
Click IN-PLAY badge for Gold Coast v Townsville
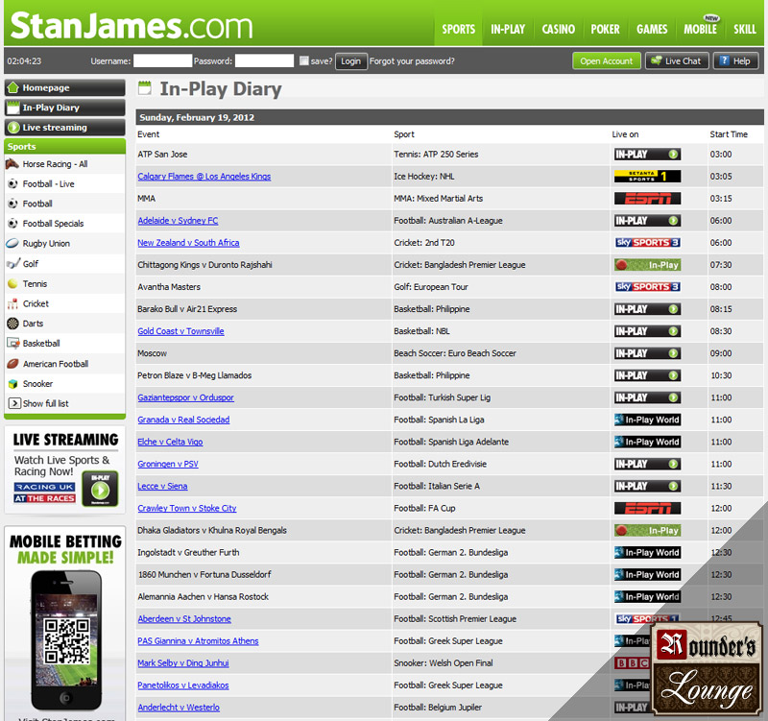pyautogui.click(x=647, y=331)
